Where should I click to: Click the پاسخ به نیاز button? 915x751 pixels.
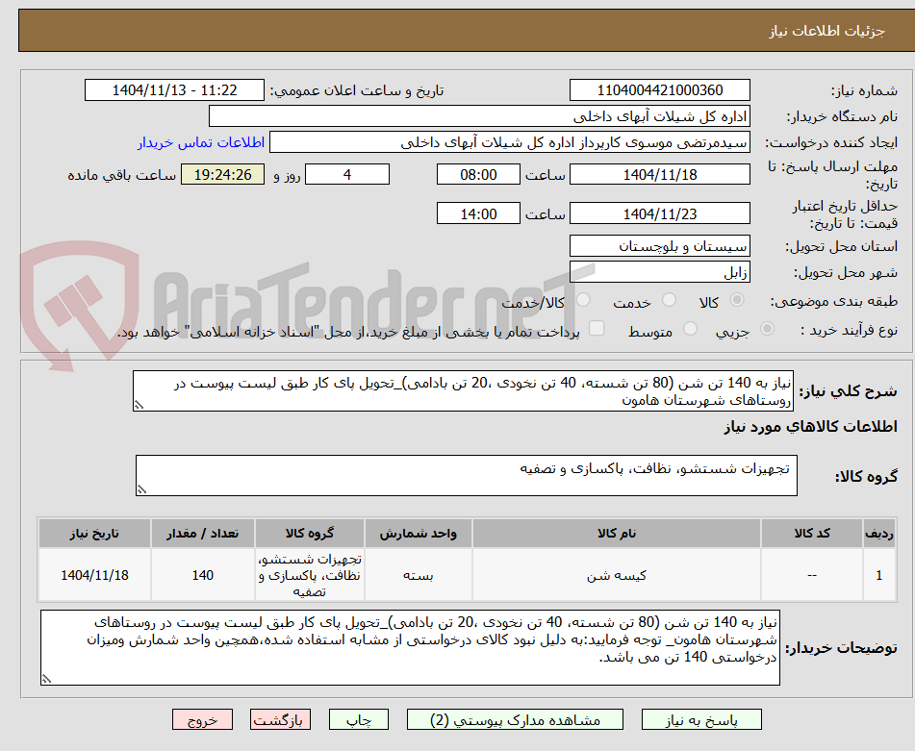coord(701,719)
